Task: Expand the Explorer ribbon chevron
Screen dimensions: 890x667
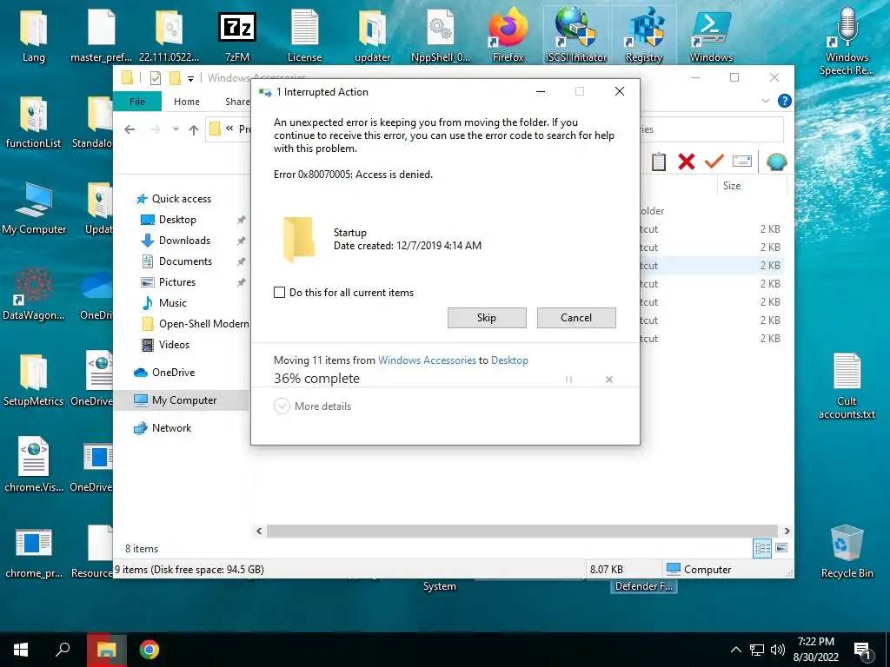Action: (765, 101)
